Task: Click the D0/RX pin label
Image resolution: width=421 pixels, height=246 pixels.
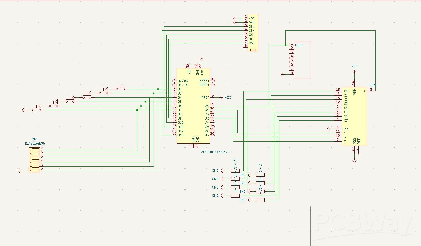Action: (183, 81)
